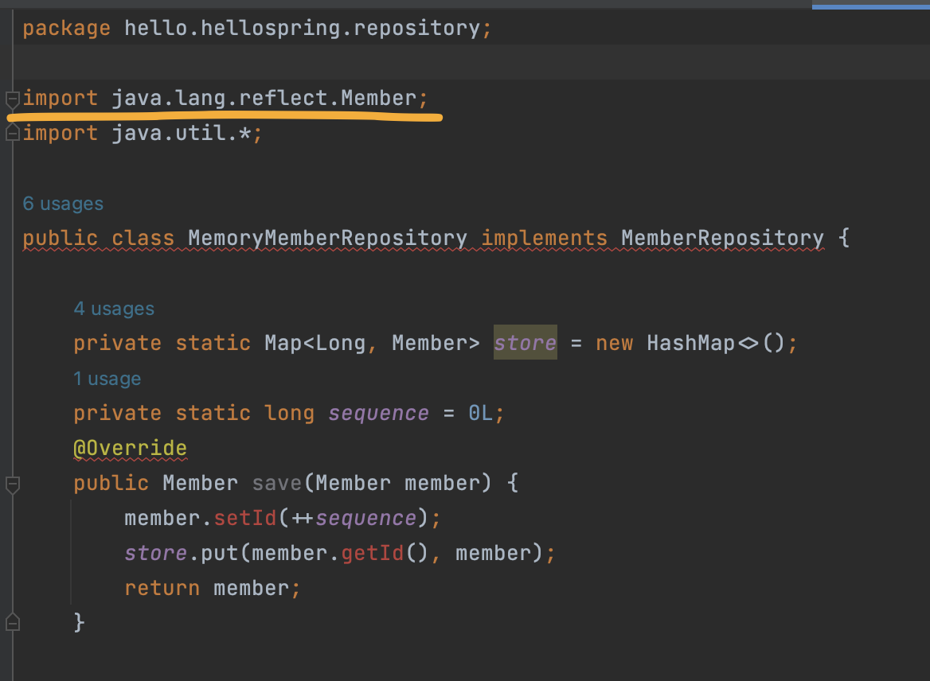Click the sequence field in its declaration

pyautogui.click(x=378, y=413)
